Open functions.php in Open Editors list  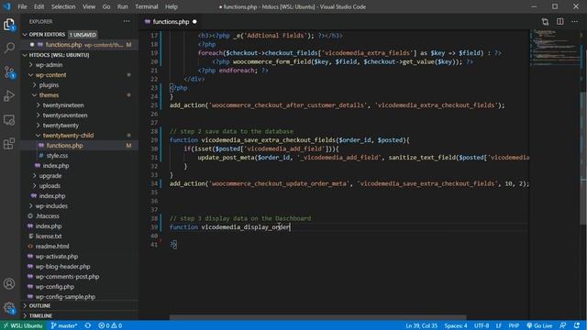pos(79,45)
